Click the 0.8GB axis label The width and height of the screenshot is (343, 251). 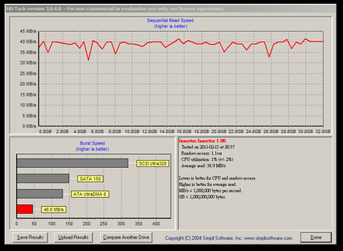pyautogui.click(x=45, y=131)
